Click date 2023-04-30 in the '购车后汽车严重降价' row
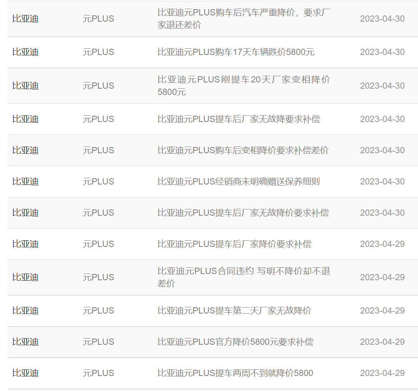 382,19
